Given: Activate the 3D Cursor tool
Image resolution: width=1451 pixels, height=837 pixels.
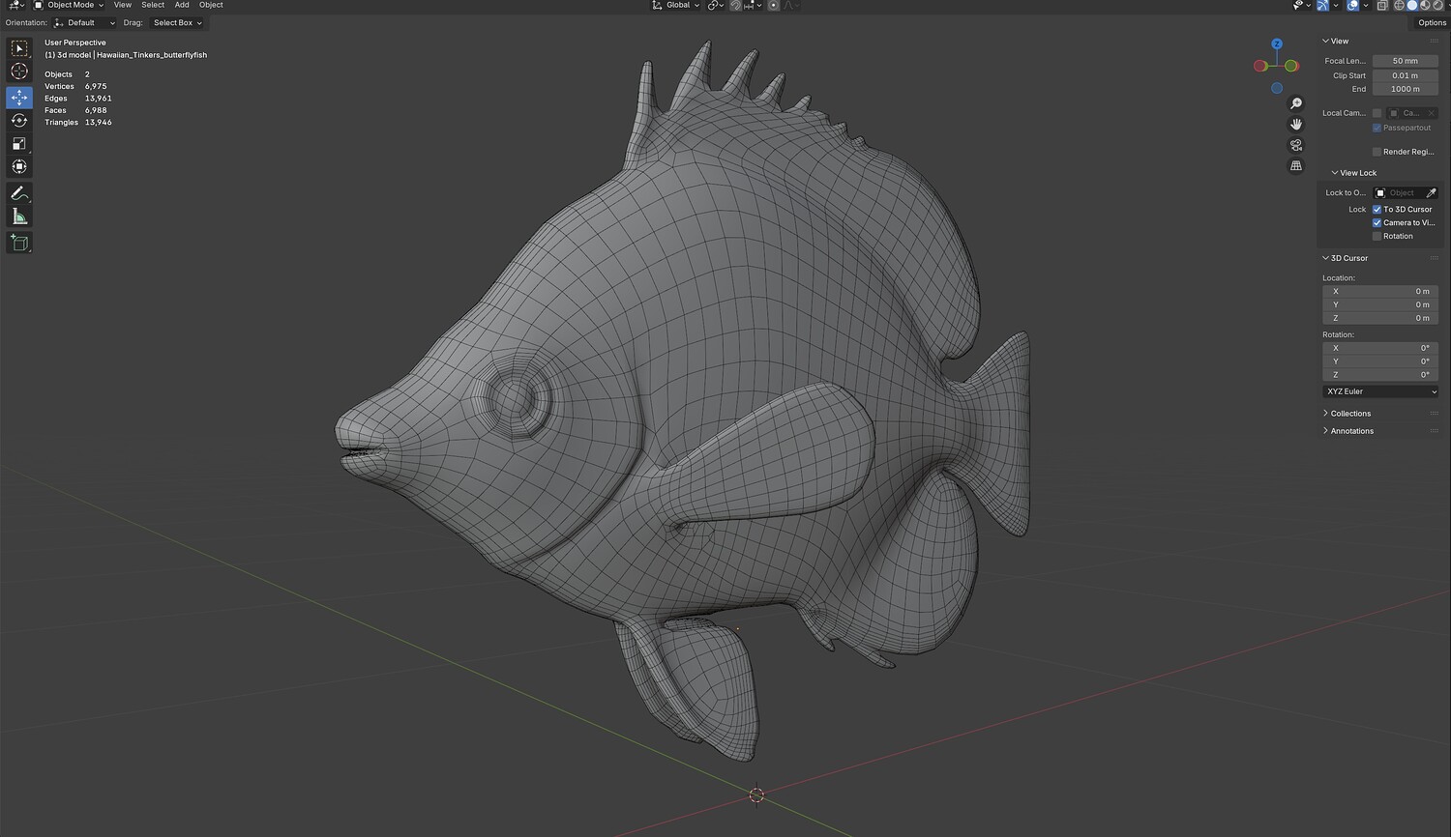Looking at the screenshot, I should click(19, 72).
